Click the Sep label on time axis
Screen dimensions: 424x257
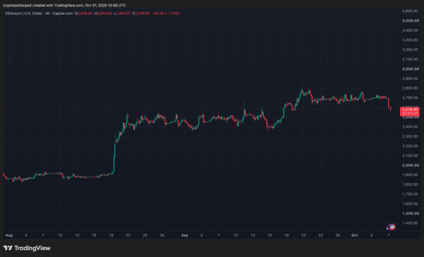[184, 235]
